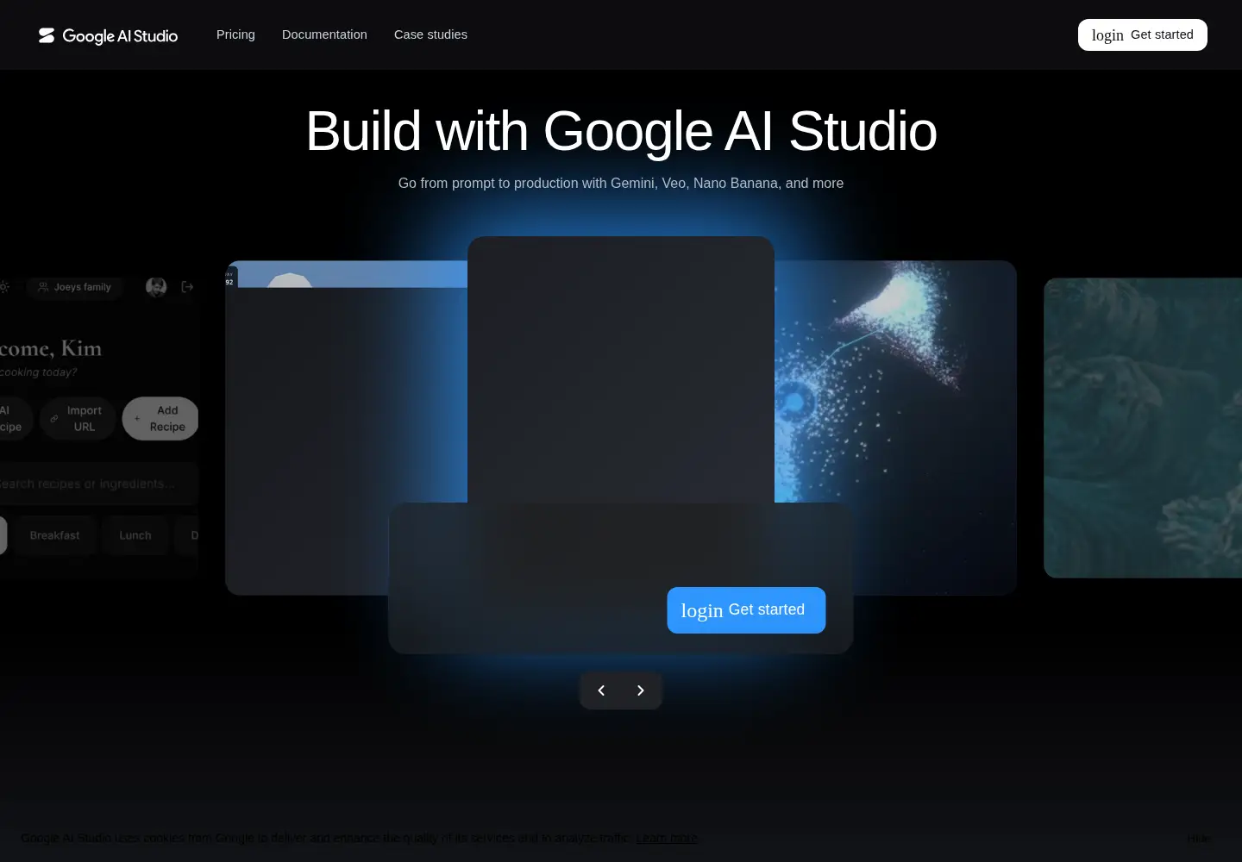Open the Documentation link in navigation

tap(324, 34)
